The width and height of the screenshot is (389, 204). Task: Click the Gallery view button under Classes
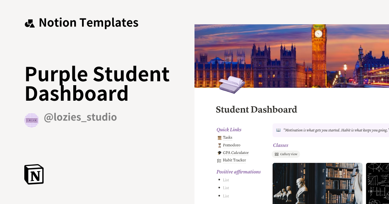click(x=286, y=154)
